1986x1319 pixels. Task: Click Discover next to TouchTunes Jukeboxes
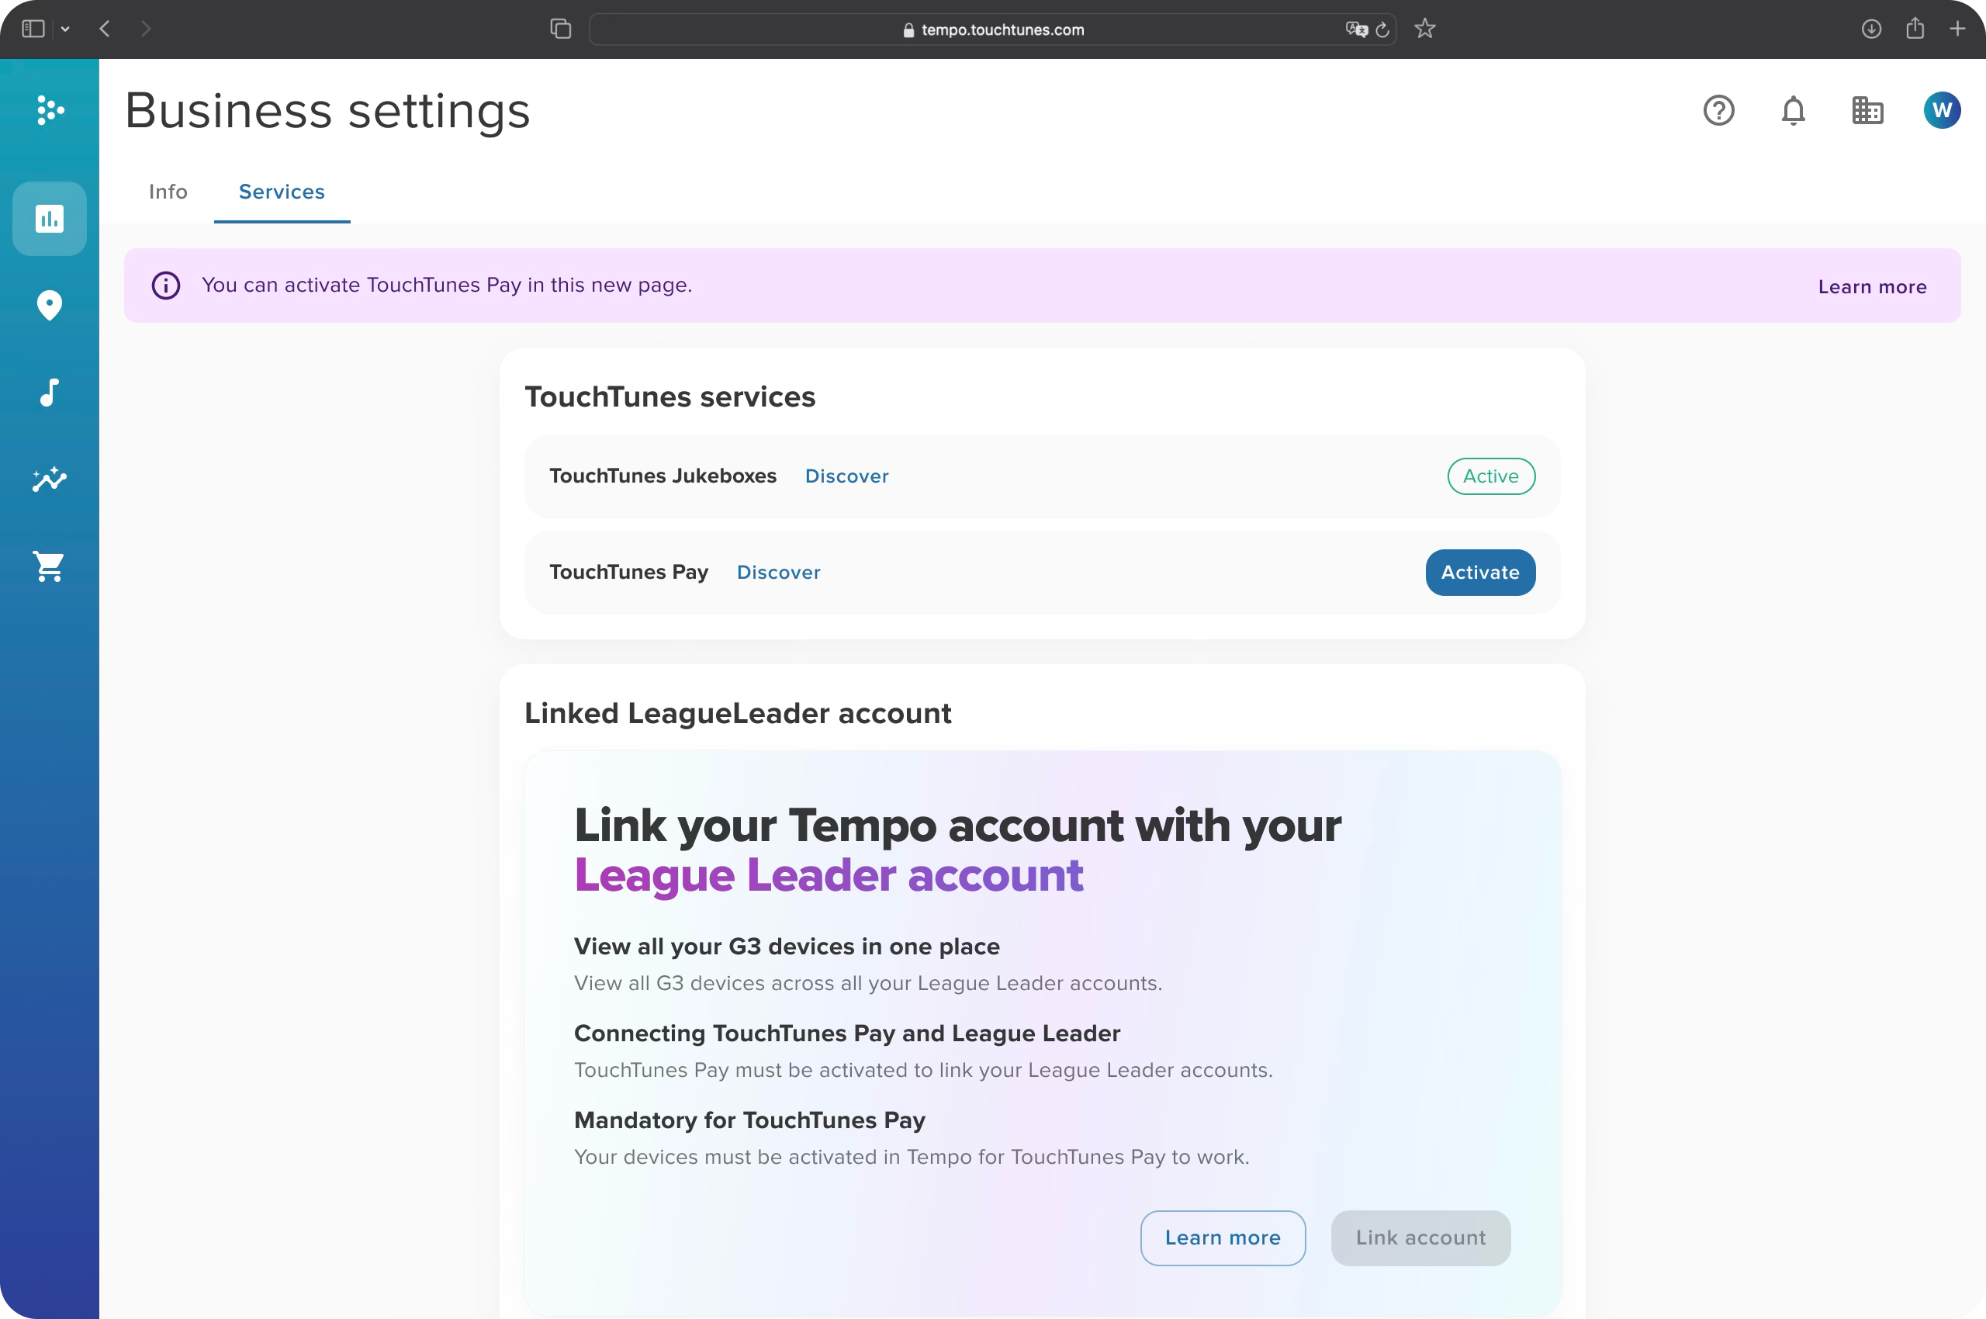846,476
